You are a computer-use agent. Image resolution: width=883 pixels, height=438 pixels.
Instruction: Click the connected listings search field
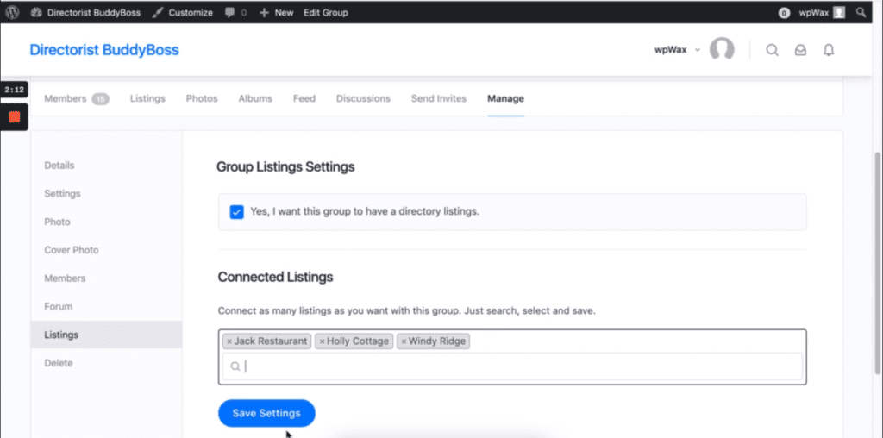point(512,366)
